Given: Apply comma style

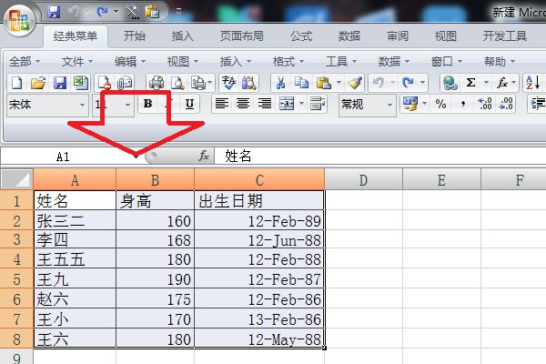Looking at the screenshot, I should tap(463, 104).
